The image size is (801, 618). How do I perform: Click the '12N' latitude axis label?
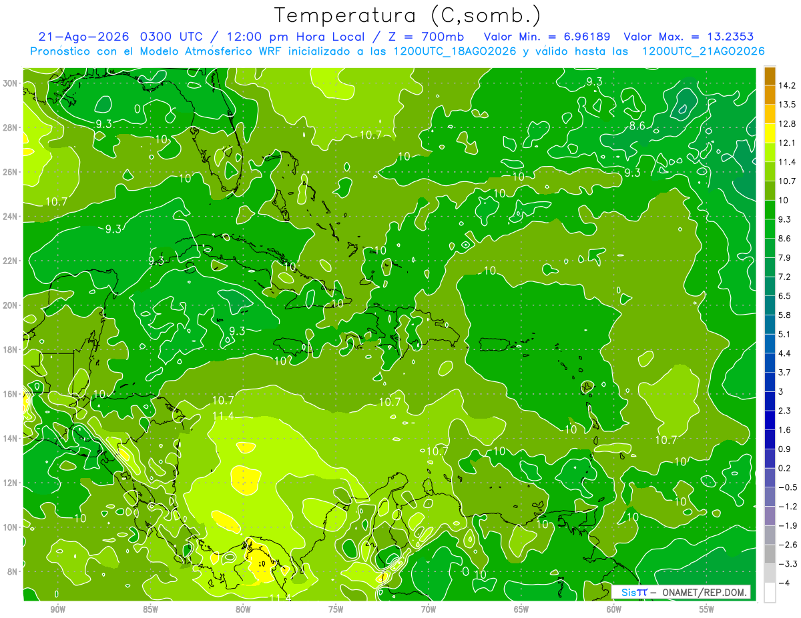tap(10, 483)
